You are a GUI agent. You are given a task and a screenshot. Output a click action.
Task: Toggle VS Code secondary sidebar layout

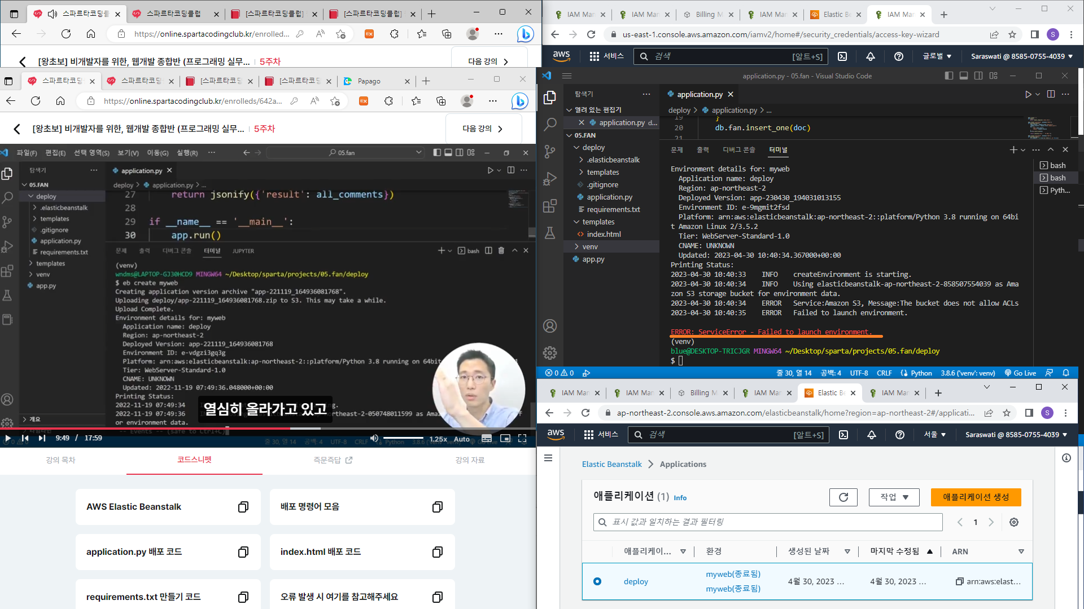point(978,76)
